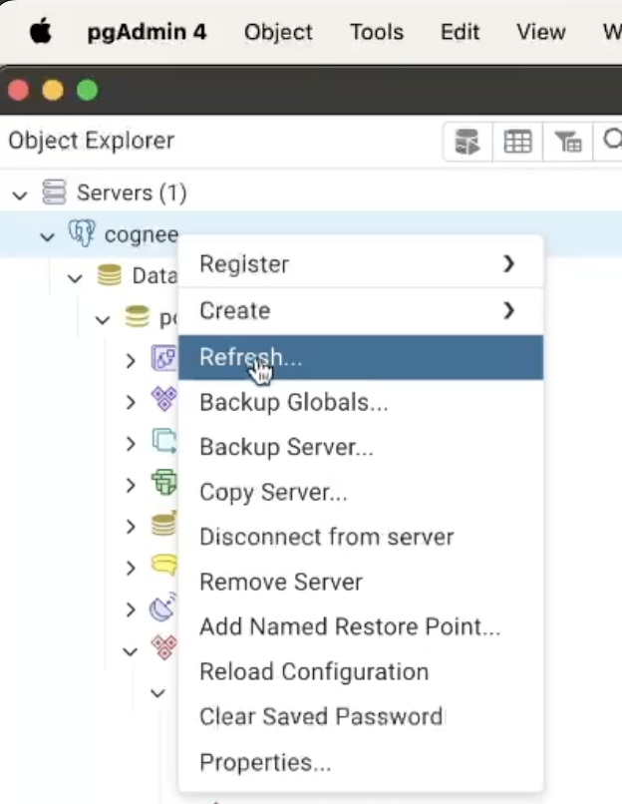This screenshot has height=804, width=622.
Task: Open the Object menu
Action: click(x=278, y=32)
